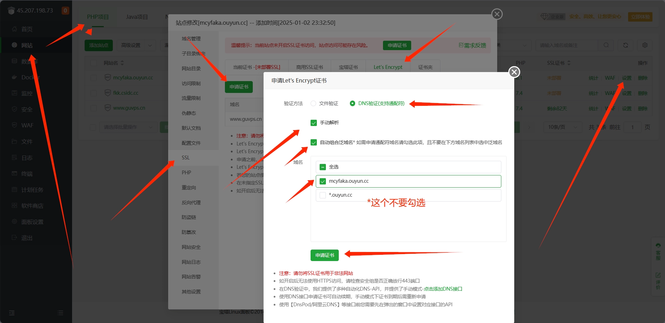Open the 软件商店 store icon in sidebar

tap(14, 205)
